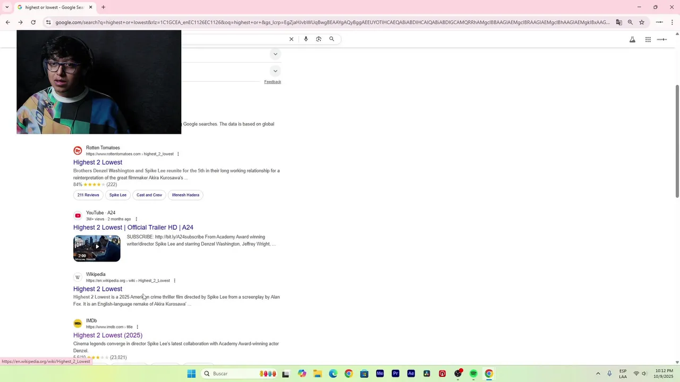
Task: Open the clock showing 10:12 PM
Action: (664, 374)
